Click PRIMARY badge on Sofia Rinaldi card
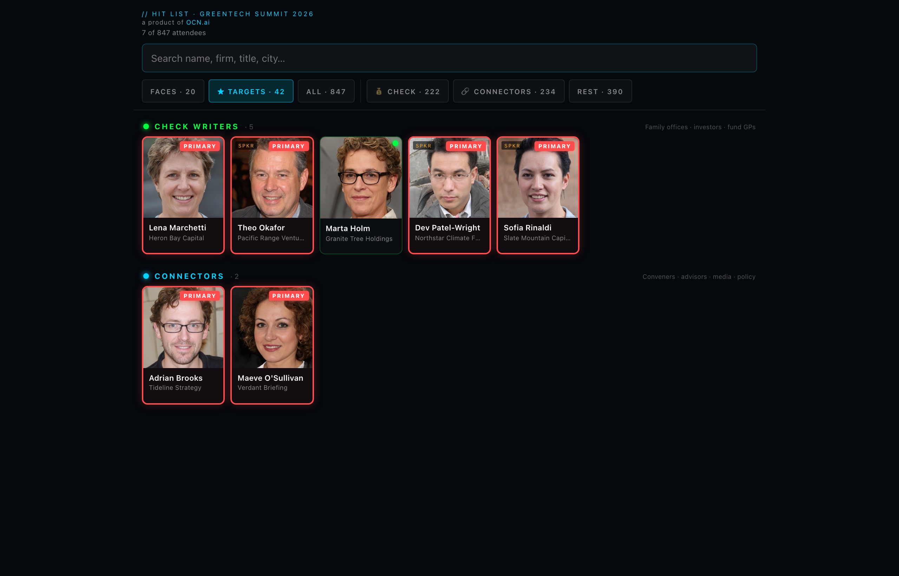Viewport: 899px width, 576px height. [x=554, y=146]
